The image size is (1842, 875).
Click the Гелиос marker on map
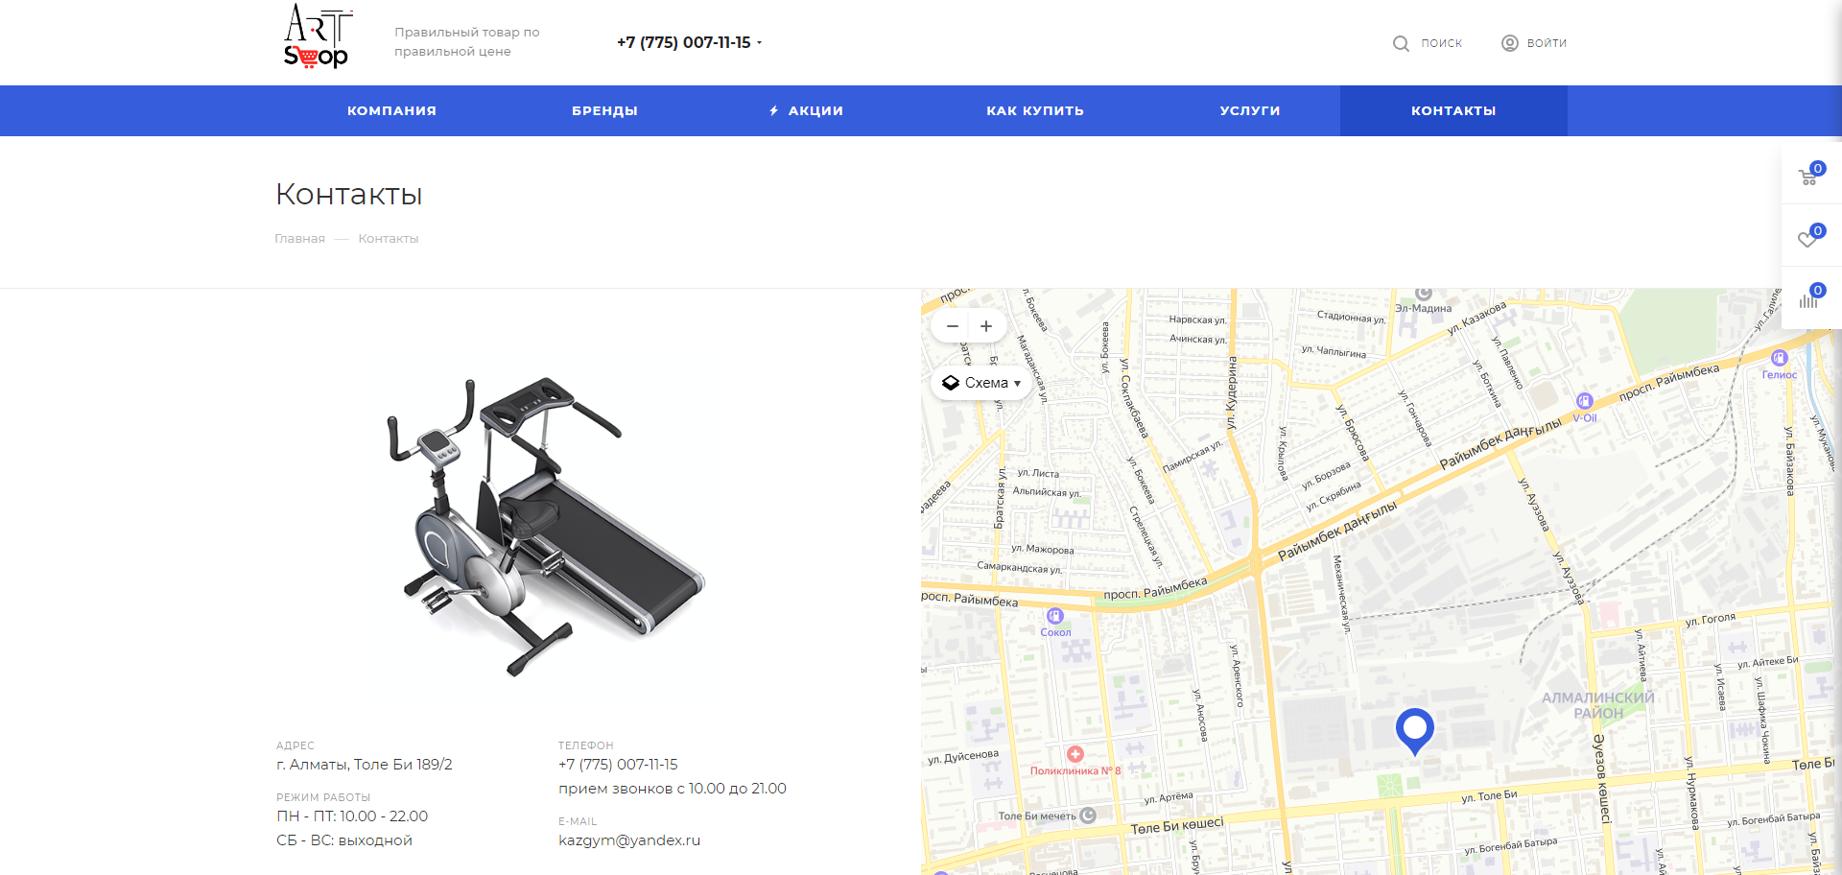[x=1780, y=358]
